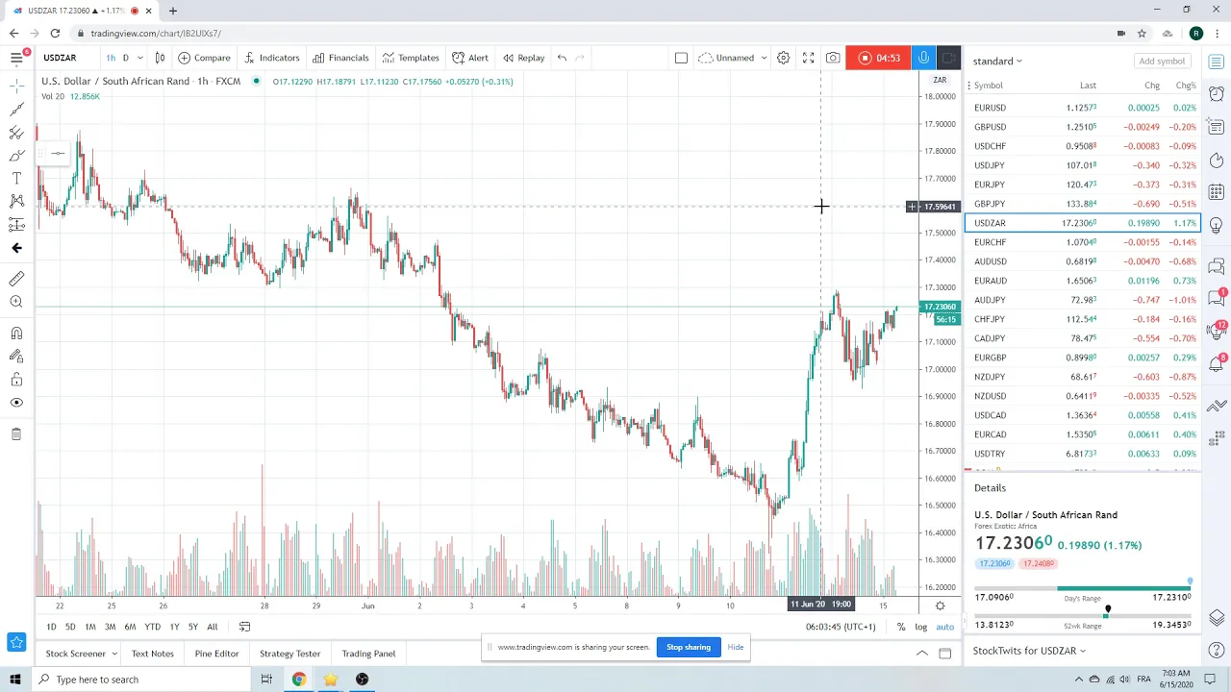Switch to the Text Notes tab
The height and width of the screenshot is (692, 1231).
coord(153,654)
